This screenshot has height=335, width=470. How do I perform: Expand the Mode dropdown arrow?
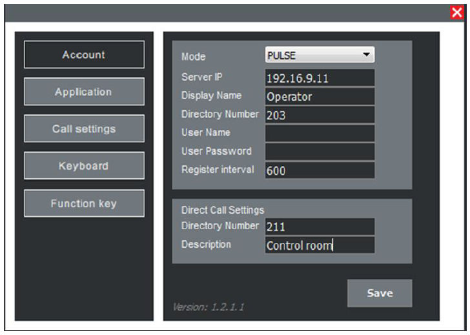(367, 56)
